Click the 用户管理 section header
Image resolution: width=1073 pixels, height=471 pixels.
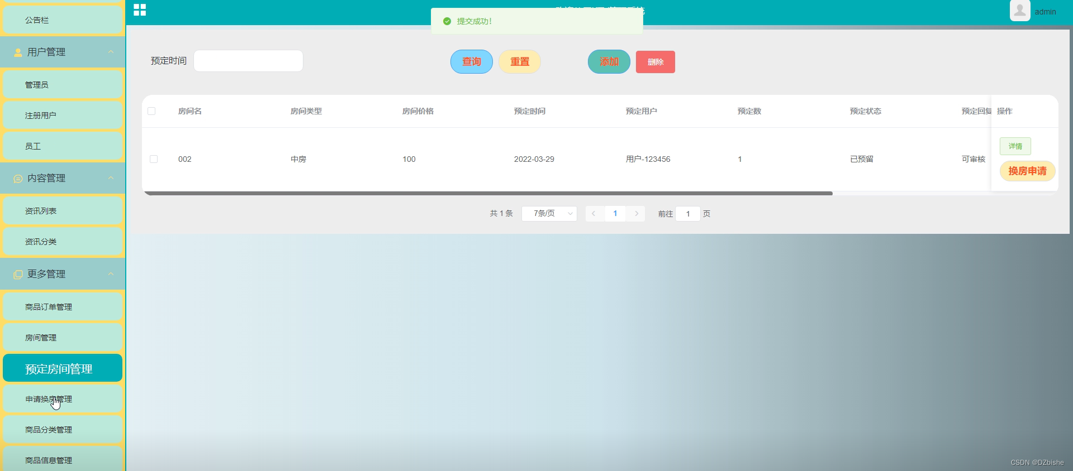point(63,52)
